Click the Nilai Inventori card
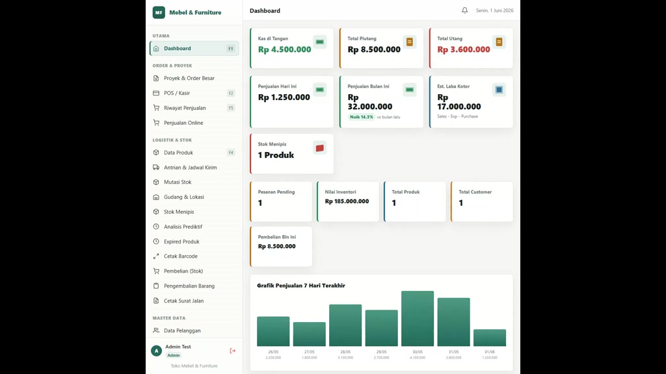The height and width of the screenshot is (374, 666). coord(348,201)
